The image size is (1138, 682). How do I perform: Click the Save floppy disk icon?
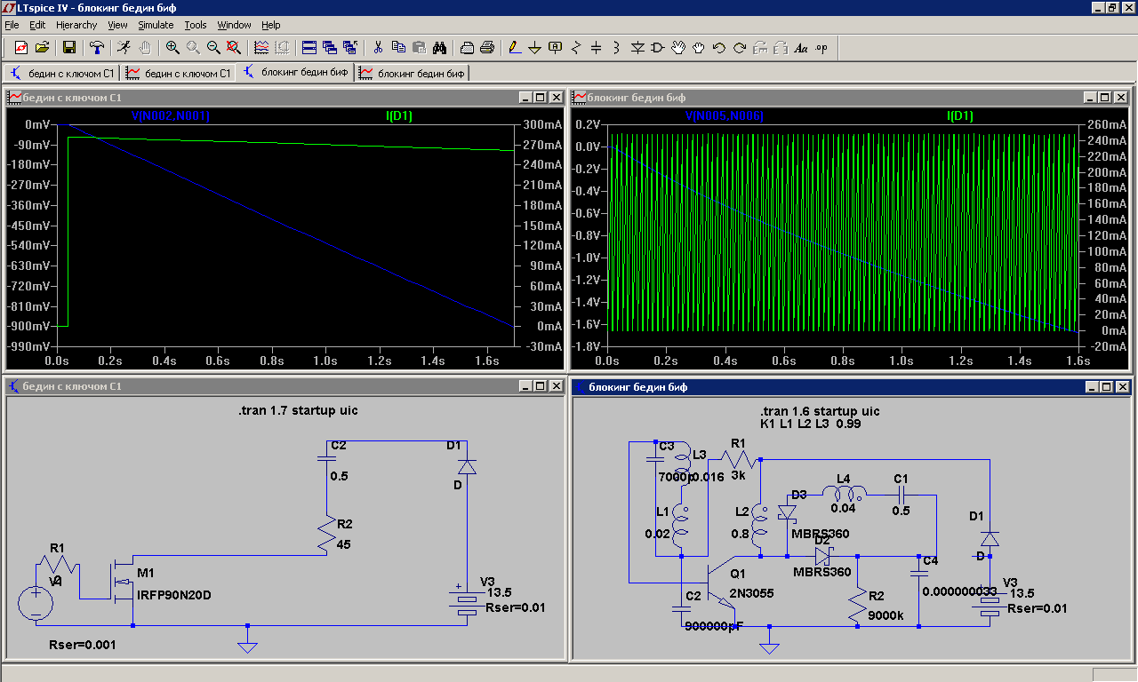[68, 47]
